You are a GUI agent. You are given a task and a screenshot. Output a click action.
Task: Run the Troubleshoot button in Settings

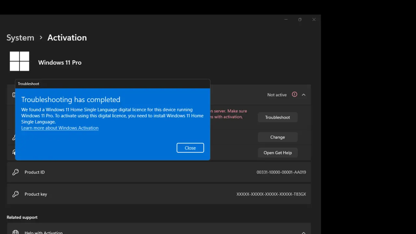(278, 117)
